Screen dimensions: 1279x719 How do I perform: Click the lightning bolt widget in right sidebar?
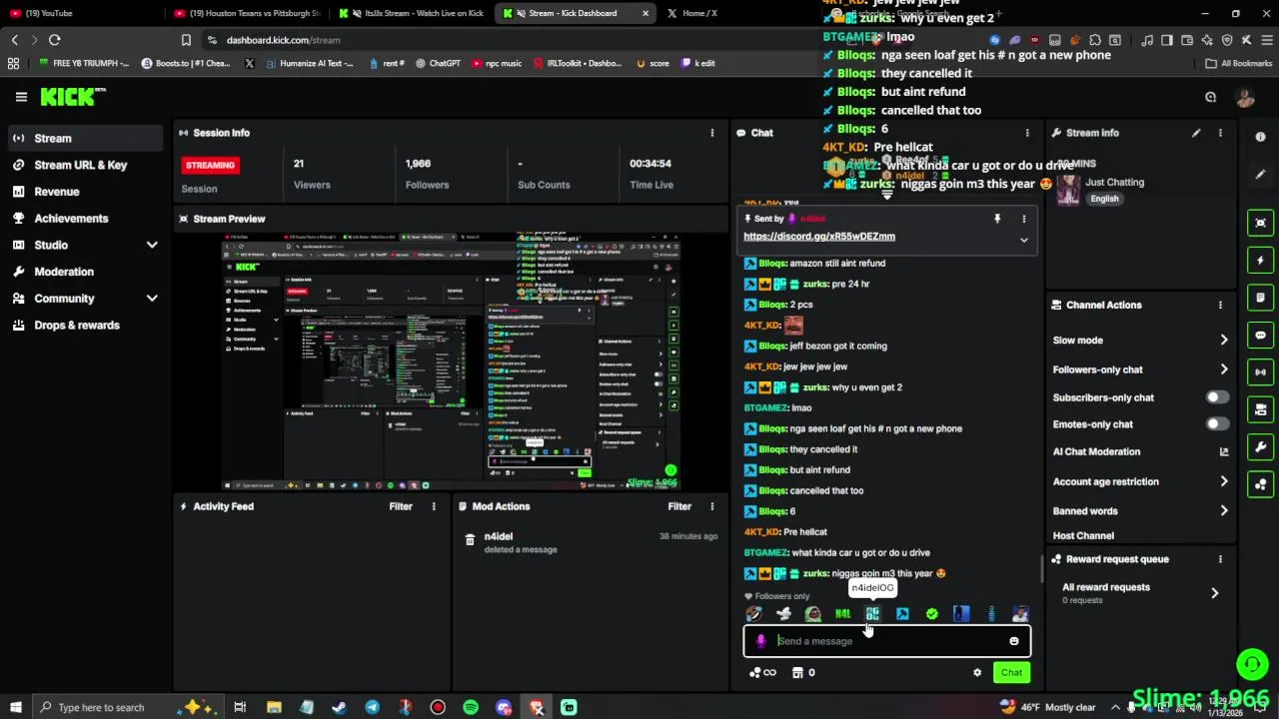pos(1260,261)
